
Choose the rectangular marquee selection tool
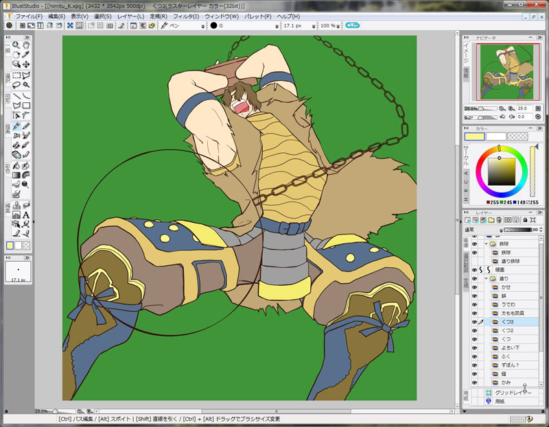tap(16, 75)
